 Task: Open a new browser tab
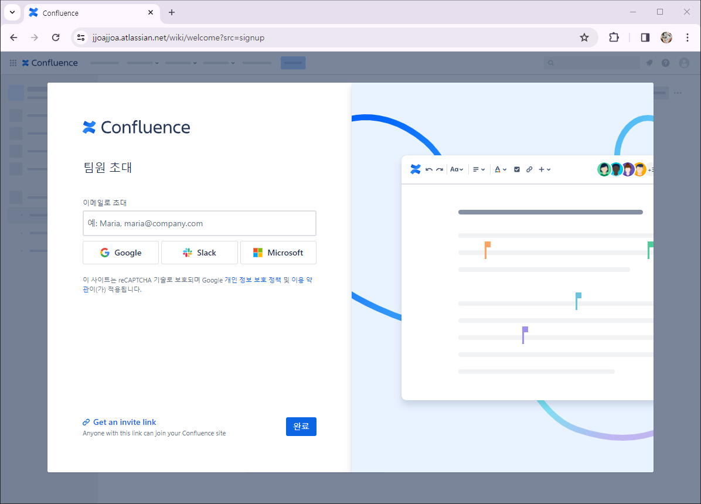point(172,12)
